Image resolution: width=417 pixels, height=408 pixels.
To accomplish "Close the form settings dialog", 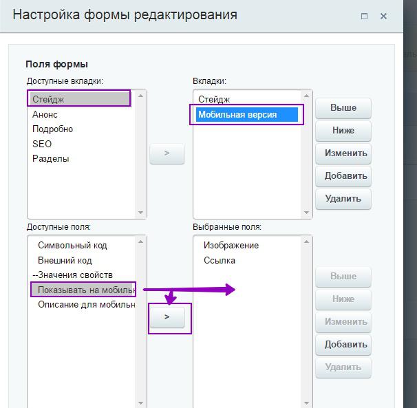I will pos(383,17).
